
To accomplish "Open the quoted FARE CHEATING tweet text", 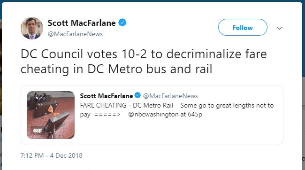I will (177, 110).
